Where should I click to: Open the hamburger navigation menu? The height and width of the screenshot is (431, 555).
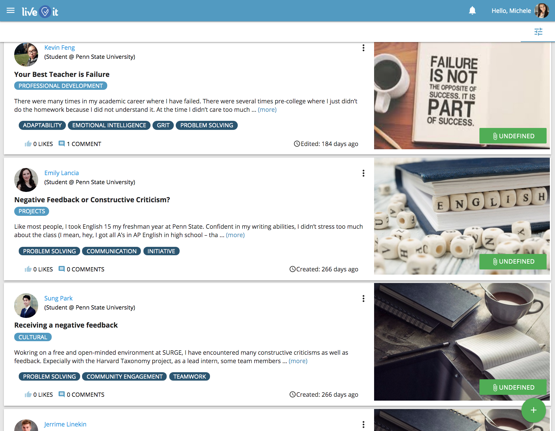click(x=11, y=11)
